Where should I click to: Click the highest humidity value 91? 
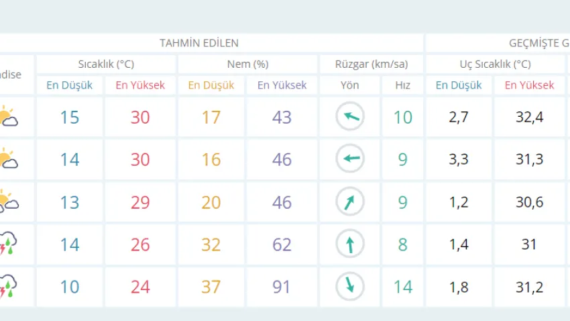(x=282, y=287)
